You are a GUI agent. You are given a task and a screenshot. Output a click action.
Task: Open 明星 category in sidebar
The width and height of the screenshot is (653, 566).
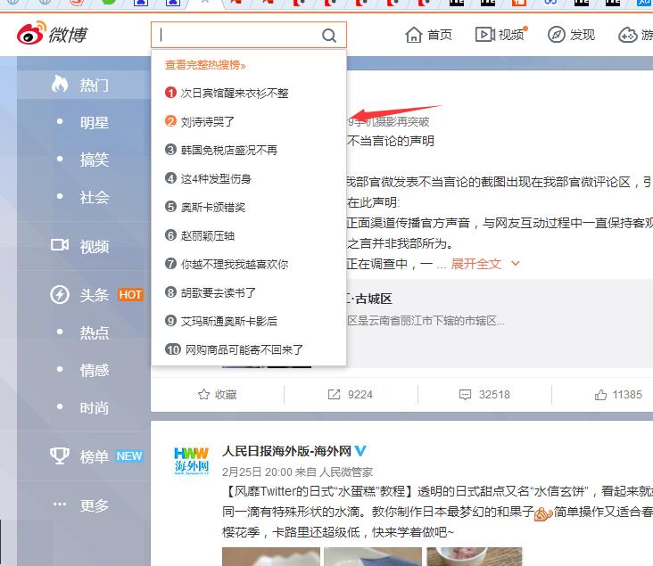[x=95, y=123]
